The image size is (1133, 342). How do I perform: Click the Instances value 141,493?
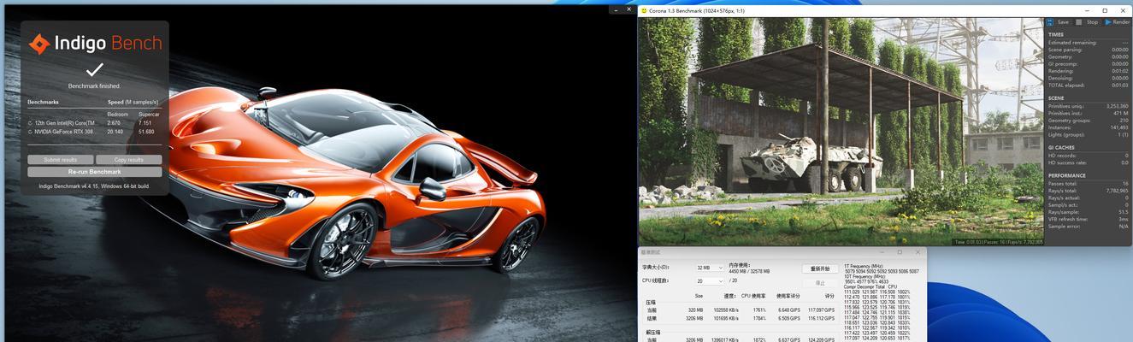coord(1119,127)
